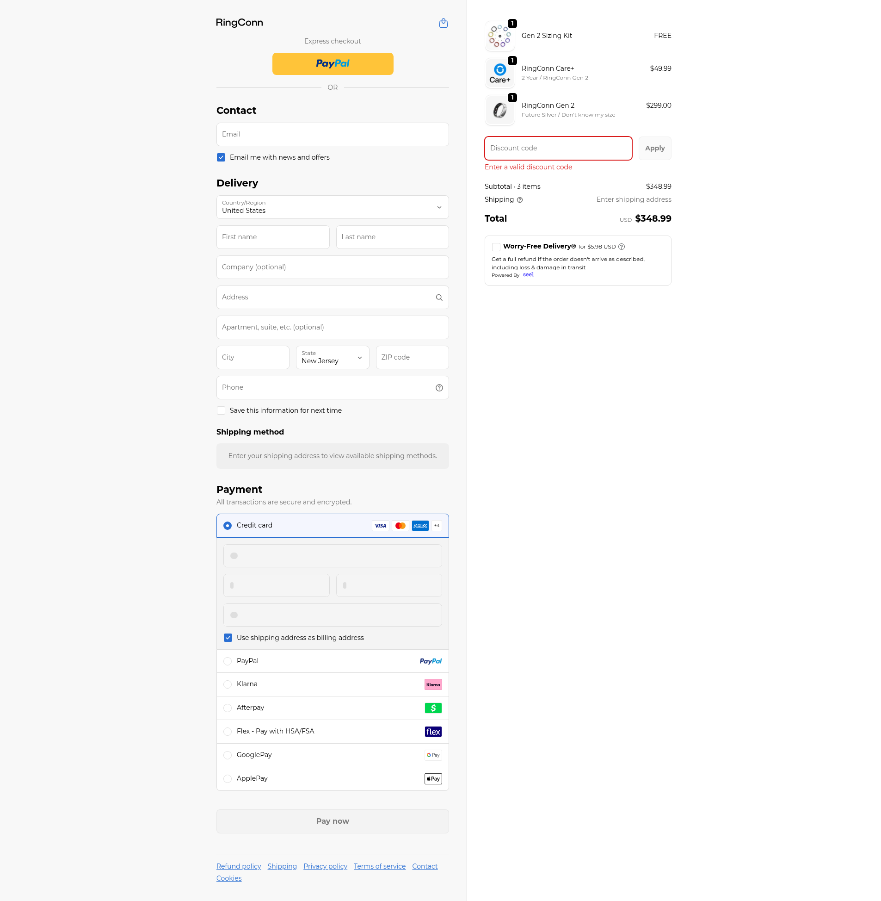The image size is (881, 901).
Task: Click the phone field help icon
Action: pyautogui.click(x=438, y=387)
